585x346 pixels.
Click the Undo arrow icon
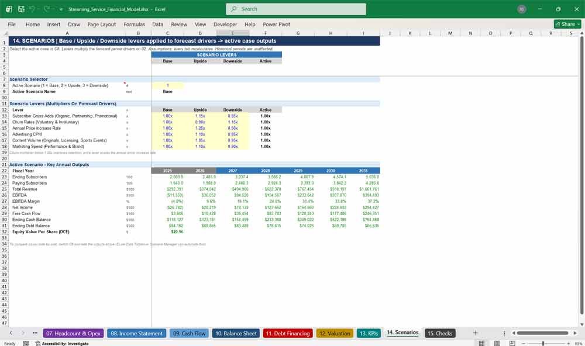32,9
